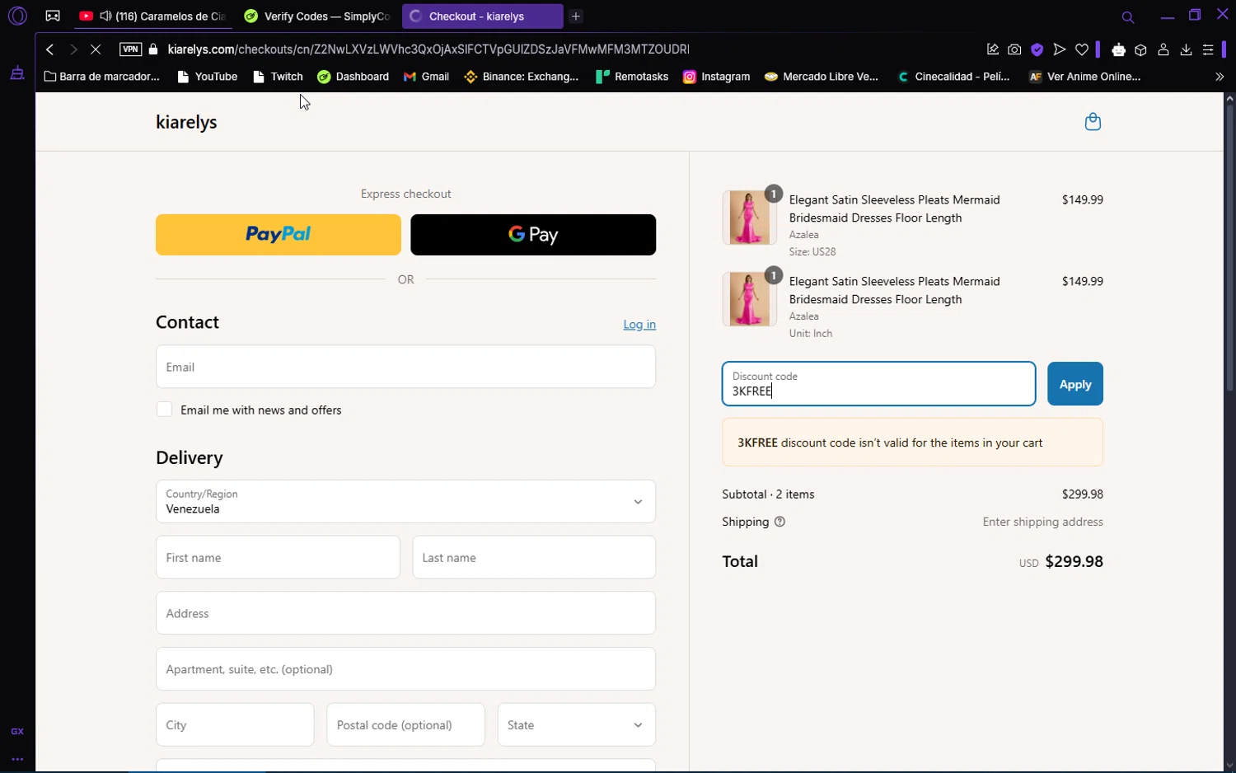1236x773 pixels.
Task: Open the profile person icon
Action: click(1163, 49)
